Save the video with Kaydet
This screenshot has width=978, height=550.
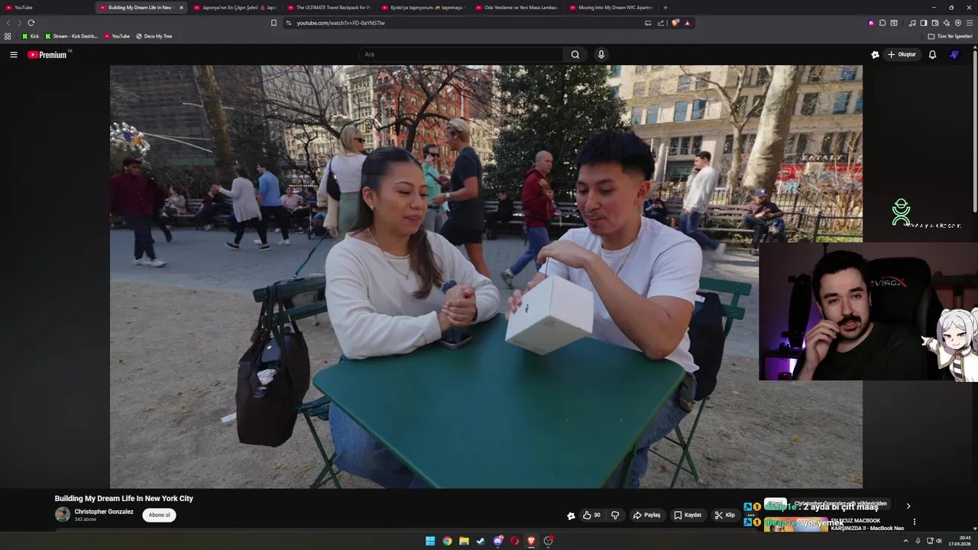pos(688,515)
